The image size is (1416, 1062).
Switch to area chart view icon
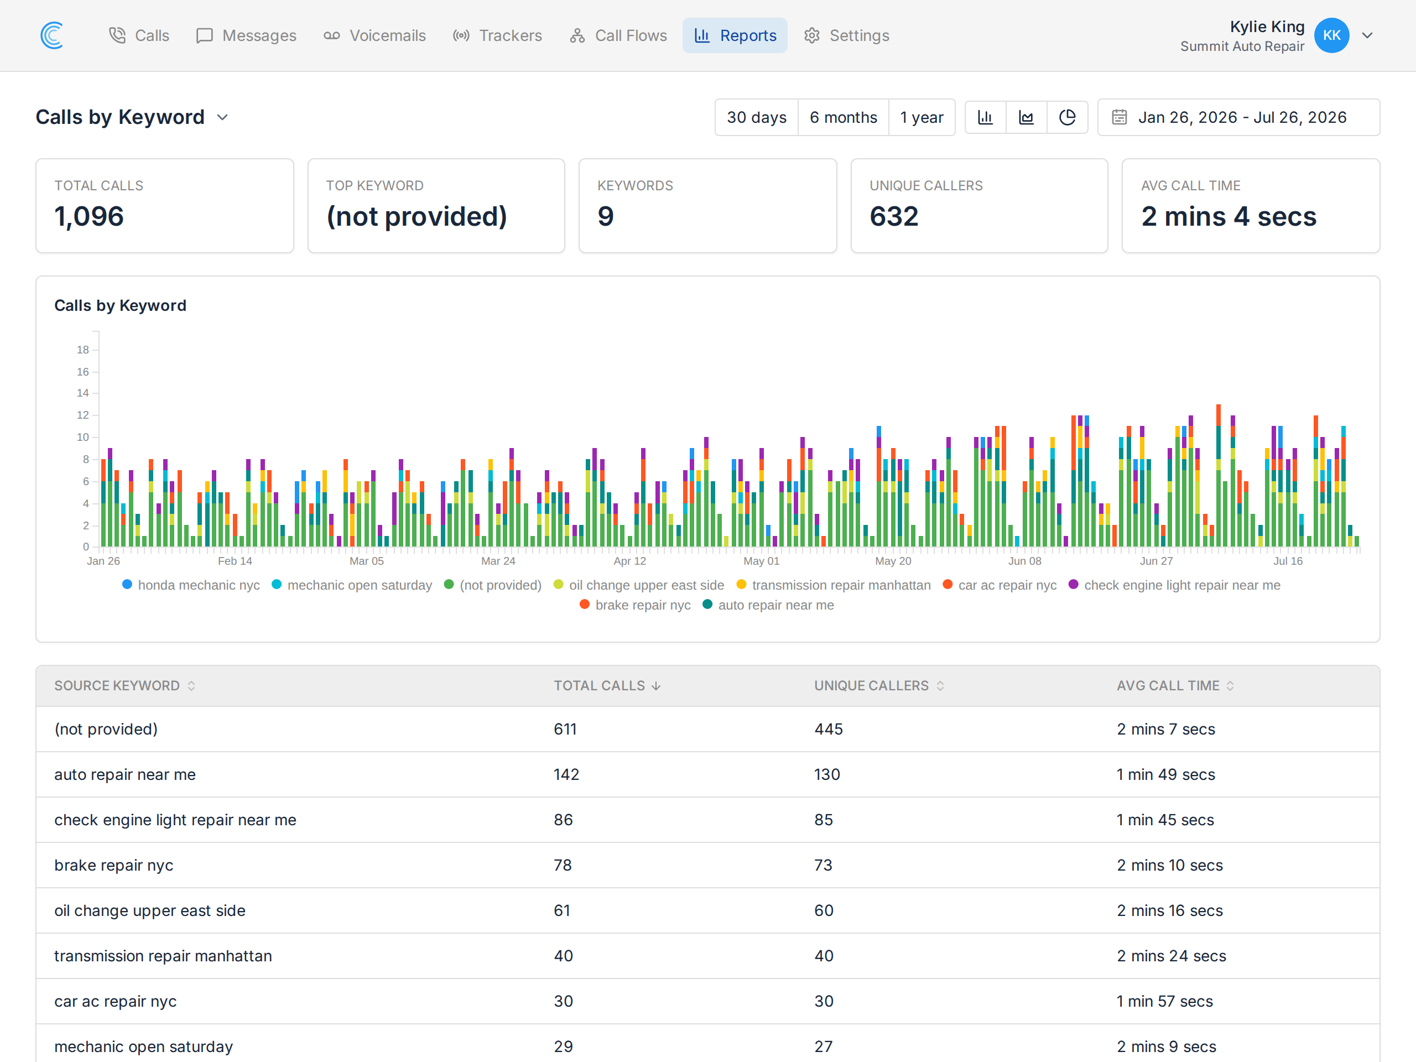coord(1026,117)
